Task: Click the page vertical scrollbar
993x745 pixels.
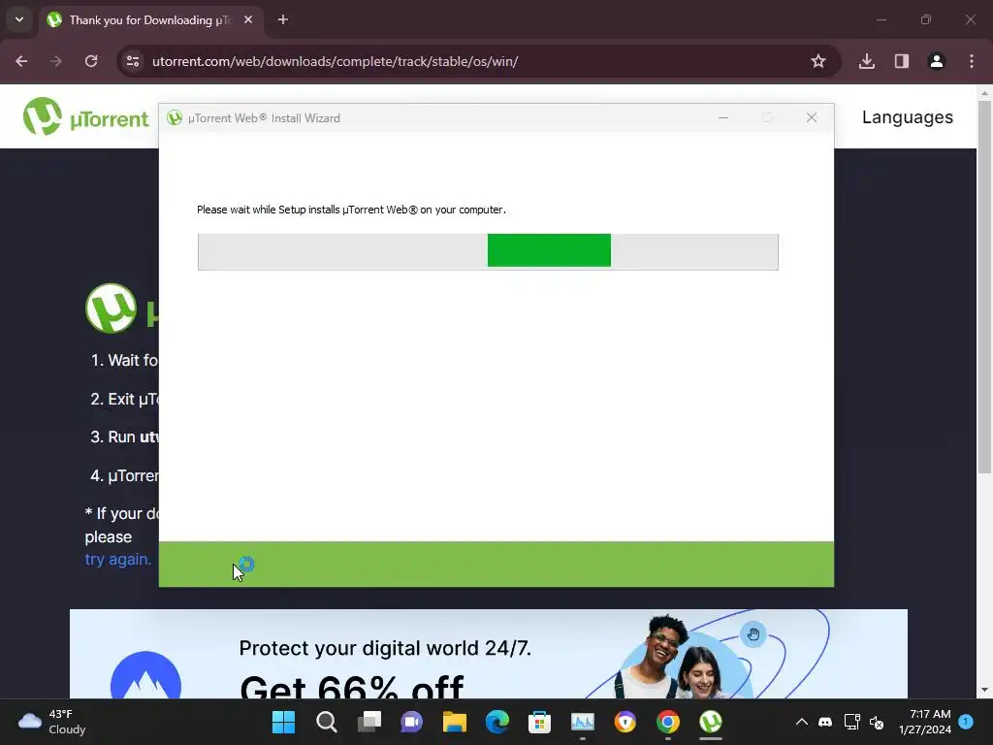Action: pyautogui.click(x=984, y=288)
